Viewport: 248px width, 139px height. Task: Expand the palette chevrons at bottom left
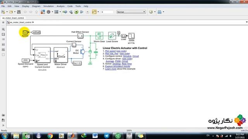[x=3, y=125]
